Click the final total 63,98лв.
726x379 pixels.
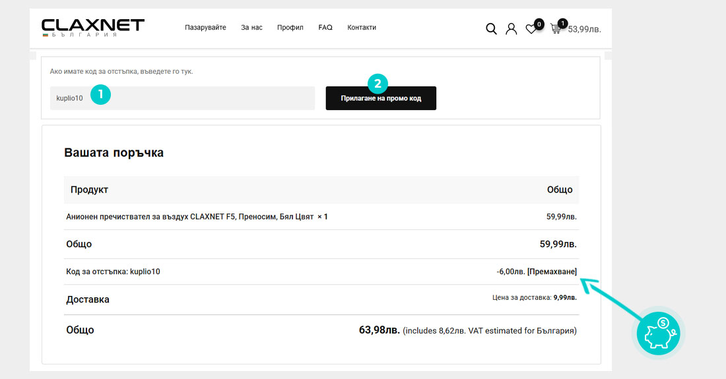pos(379,330)
